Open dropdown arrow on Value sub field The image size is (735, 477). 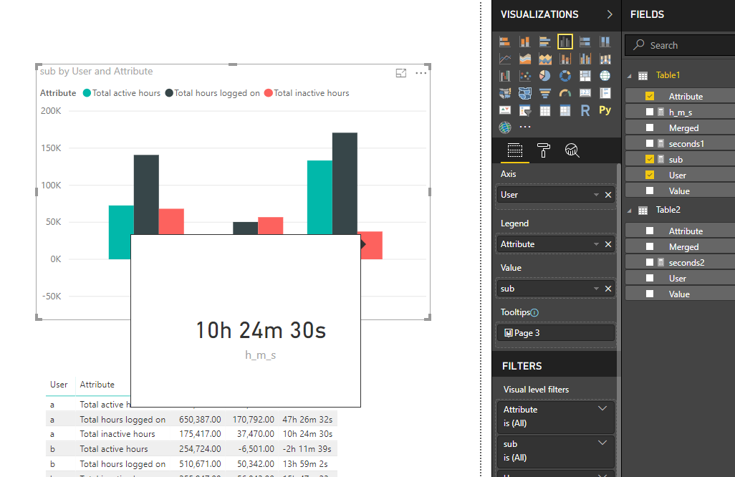point(596,289)
